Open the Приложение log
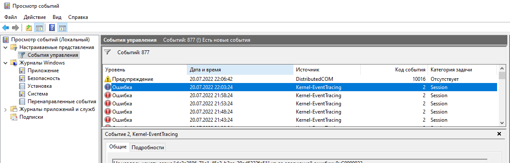Viewport: 510px width, 163px height. point(43,71)
